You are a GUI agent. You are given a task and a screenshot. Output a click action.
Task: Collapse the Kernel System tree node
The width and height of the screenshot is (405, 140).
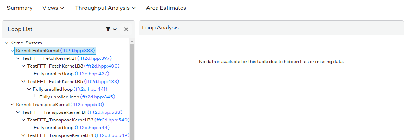click(x=7, y=43)
